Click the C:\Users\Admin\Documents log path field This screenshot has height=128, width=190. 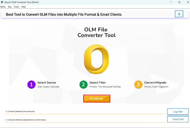coord(85,111)
